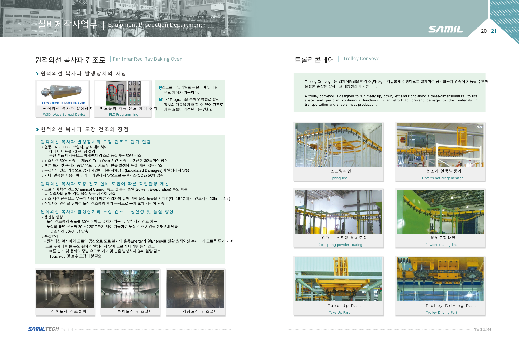Open the WSD Wave Spread Device image

click(x=62, y=93)
